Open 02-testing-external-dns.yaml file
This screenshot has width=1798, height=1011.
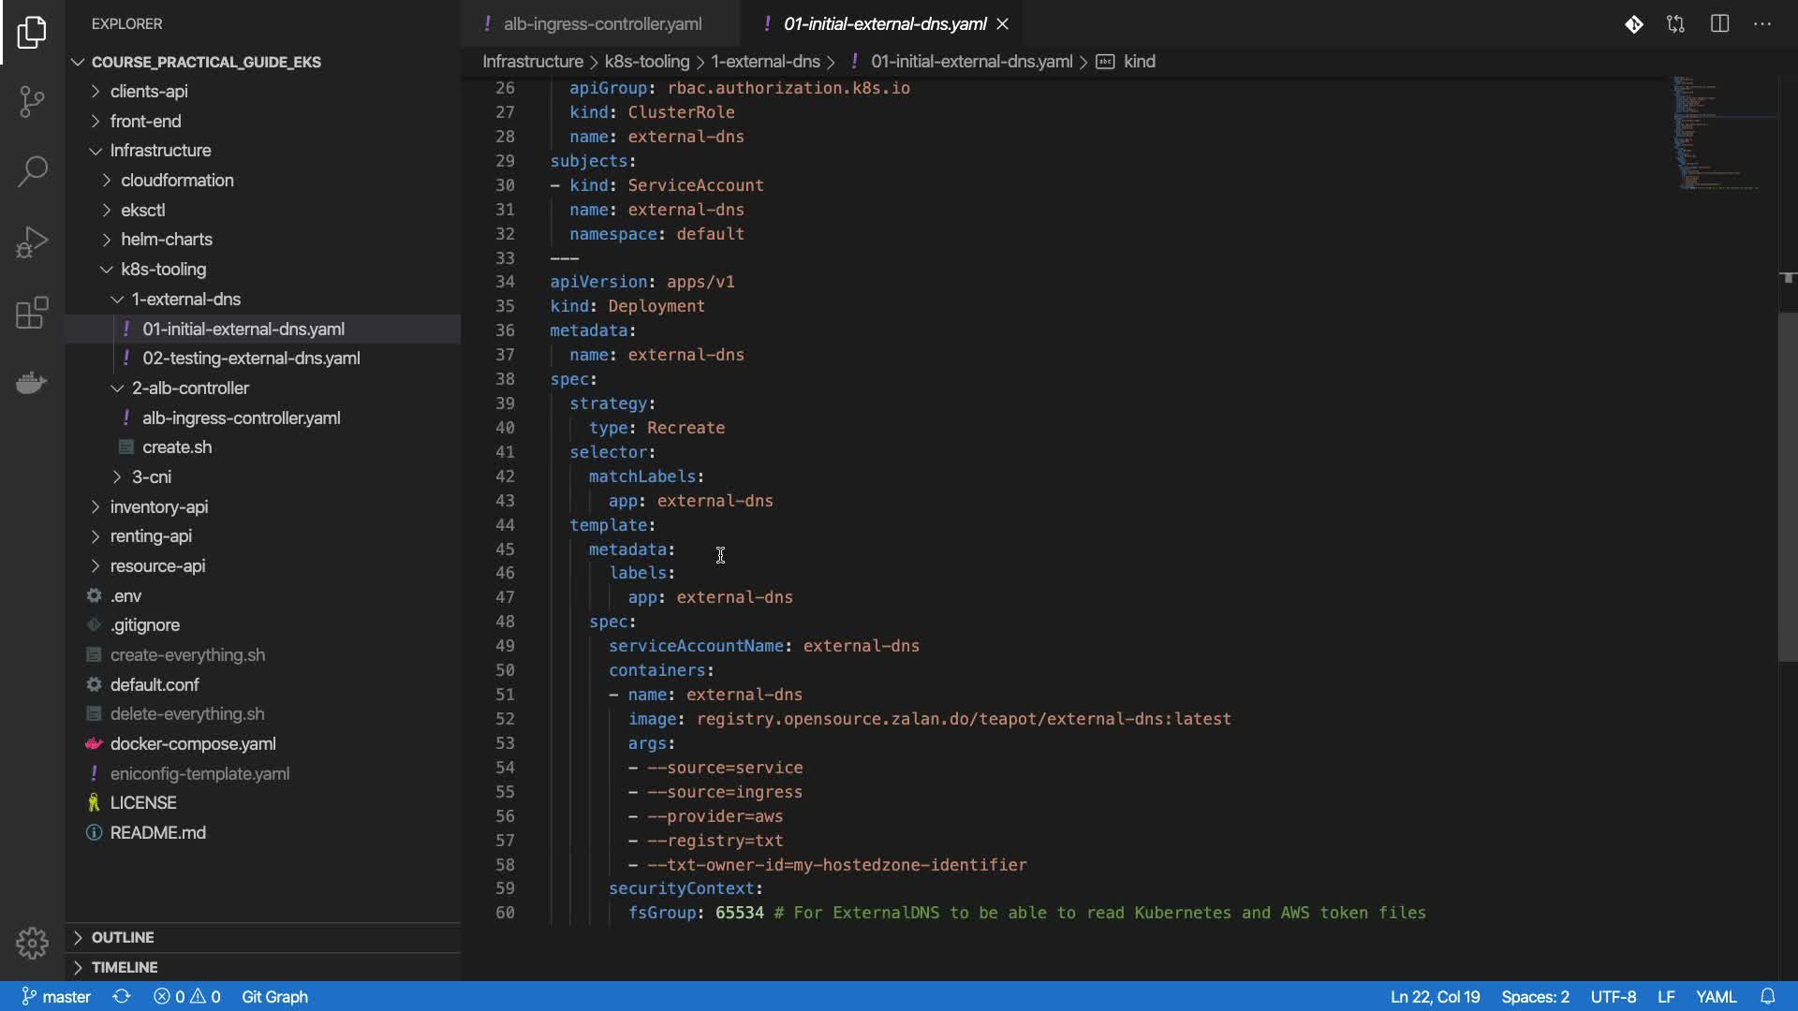(x=251, y=359)
